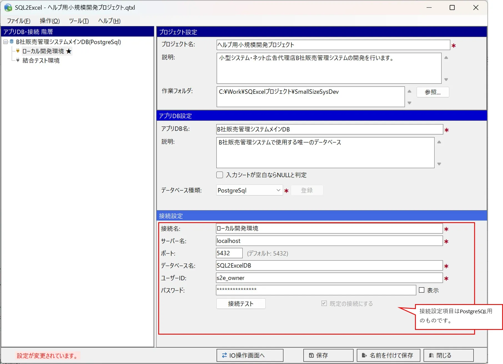
Task: Click up arrow beside 作業フォルダ field
Action: [409, 91]
